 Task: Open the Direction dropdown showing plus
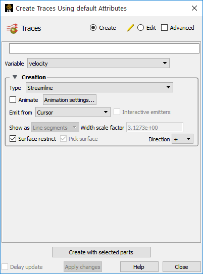click(182, 139)
